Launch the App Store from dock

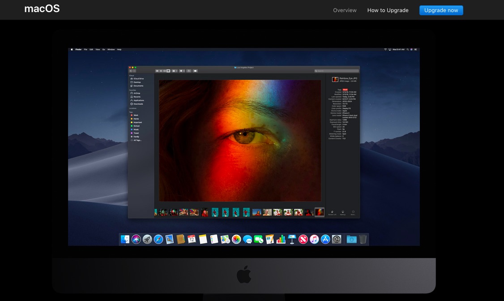(x=325, y=240)
